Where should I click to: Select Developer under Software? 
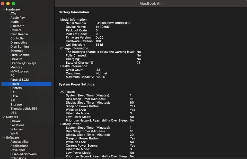pos(18,150)
